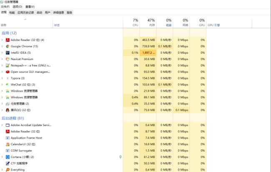Sort by the Disk 0% column header

(165, 23)
